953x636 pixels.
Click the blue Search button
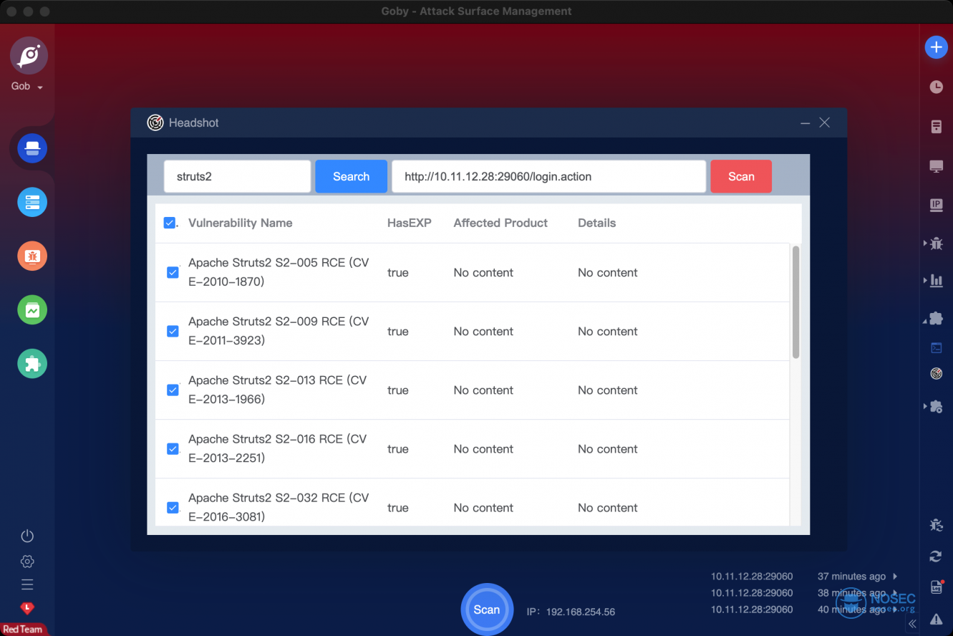(351, 176)
